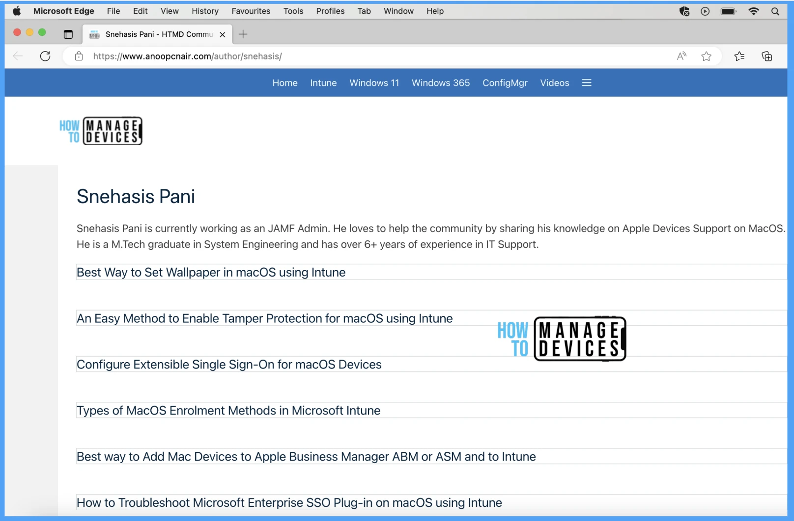Open the Profiles menu

[x=330, y=11]
